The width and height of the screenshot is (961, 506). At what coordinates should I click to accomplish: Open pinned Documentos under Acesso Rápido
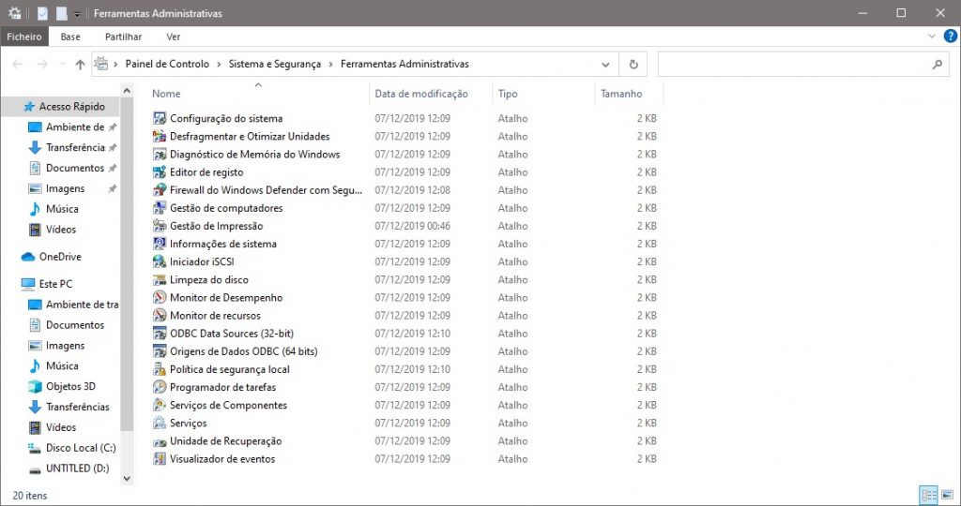75,168
